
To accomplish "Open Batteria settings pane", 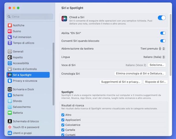I will [28, 113].
